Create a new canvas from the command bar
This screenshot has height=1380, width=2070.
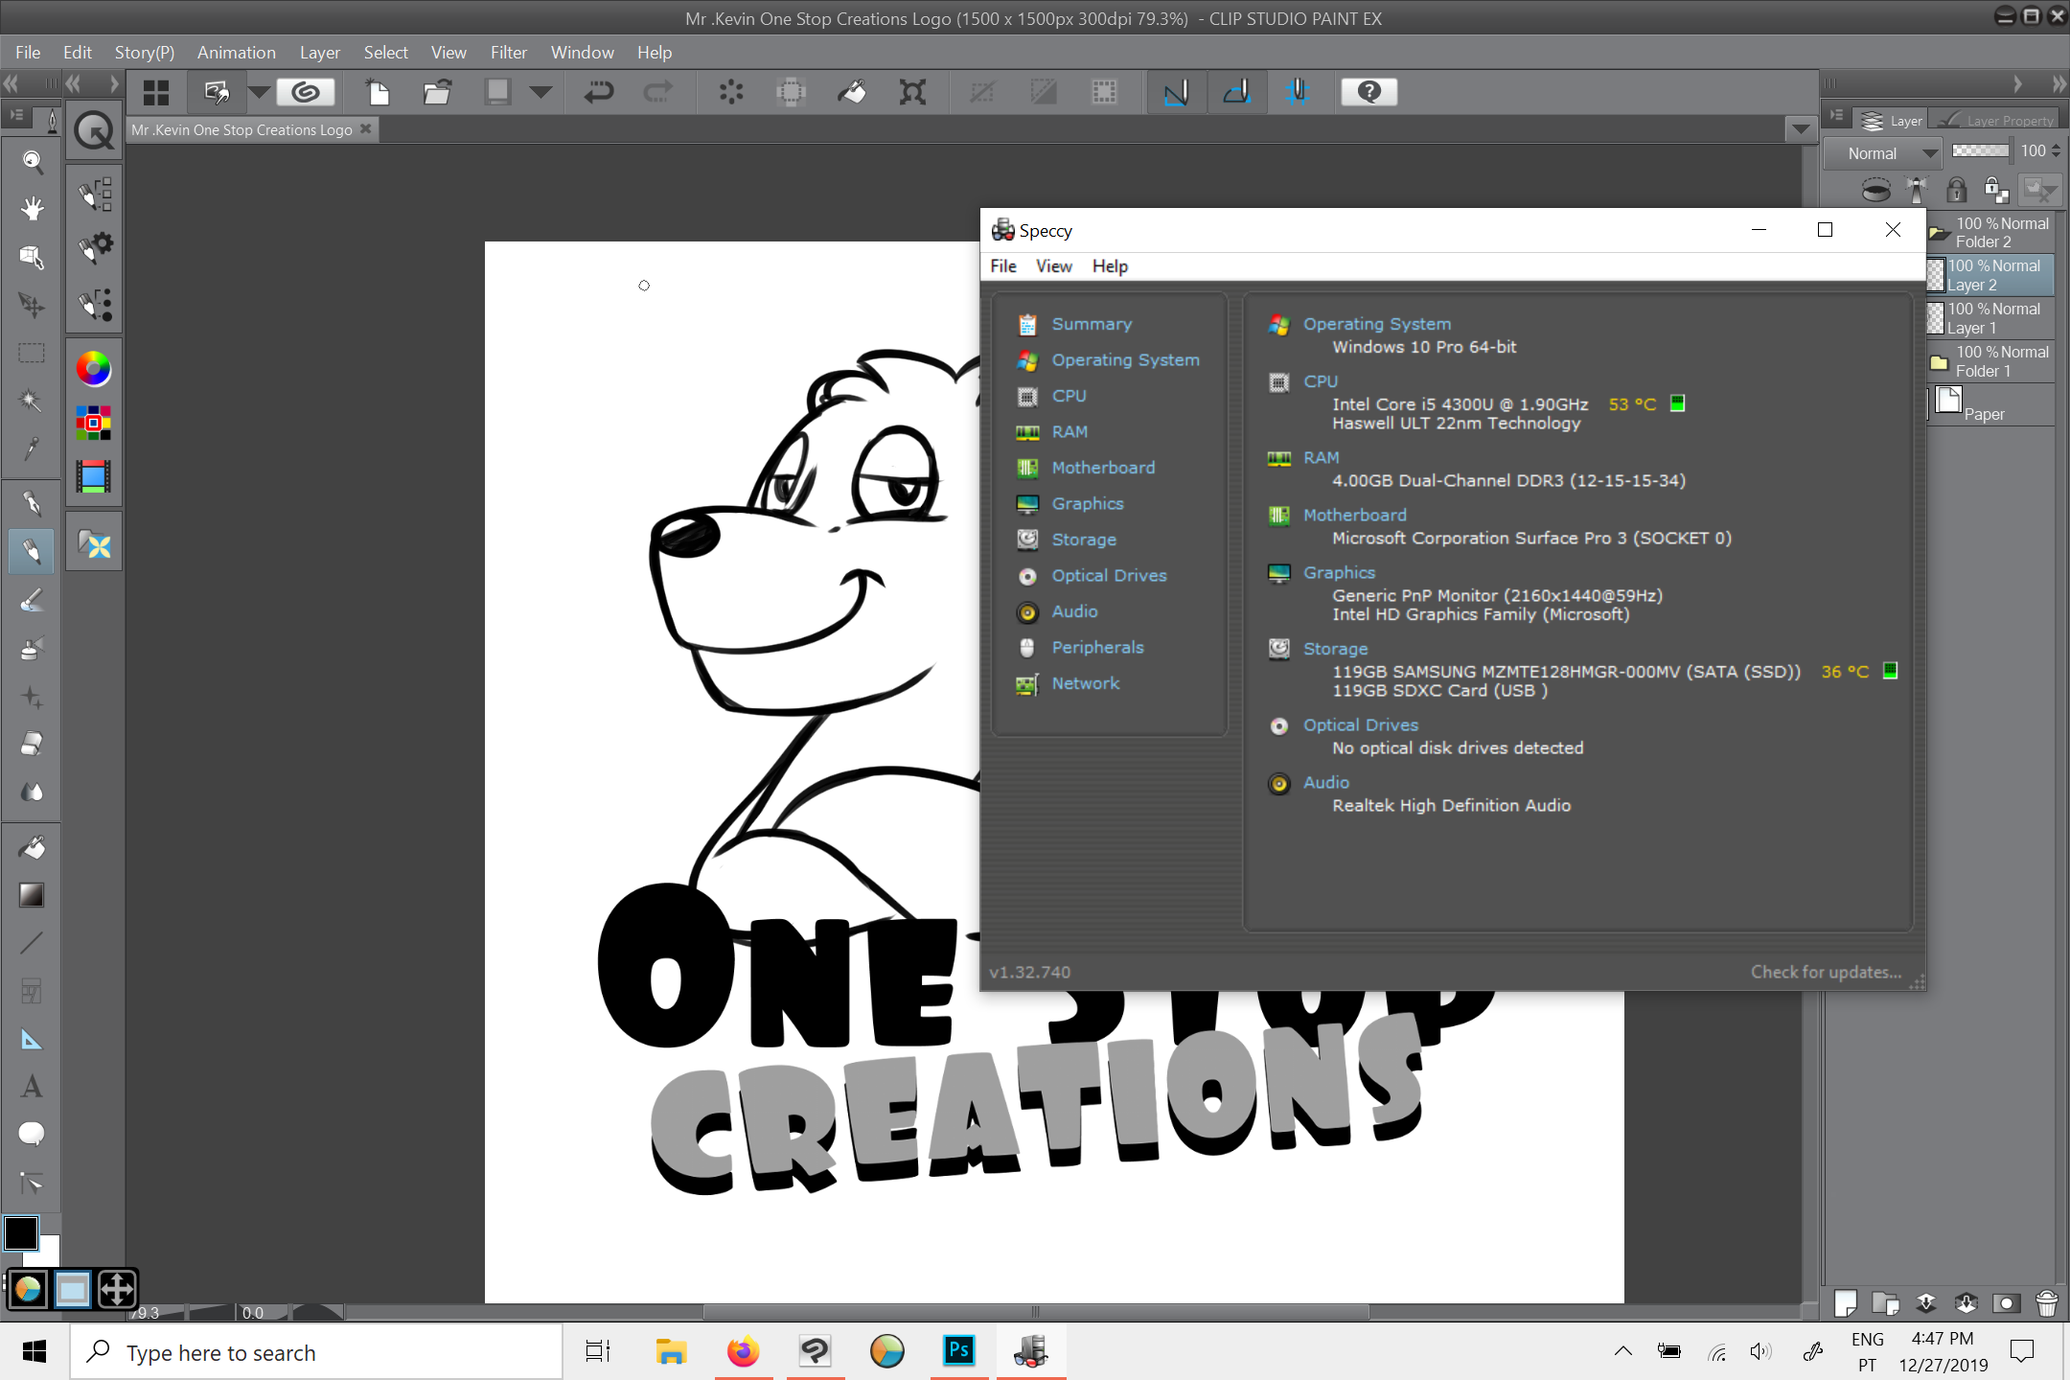tap(379, 92)
